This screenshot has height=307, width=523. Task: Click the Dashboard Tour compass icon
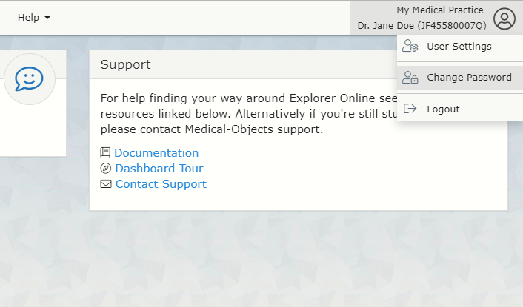(x=105, y=169)
